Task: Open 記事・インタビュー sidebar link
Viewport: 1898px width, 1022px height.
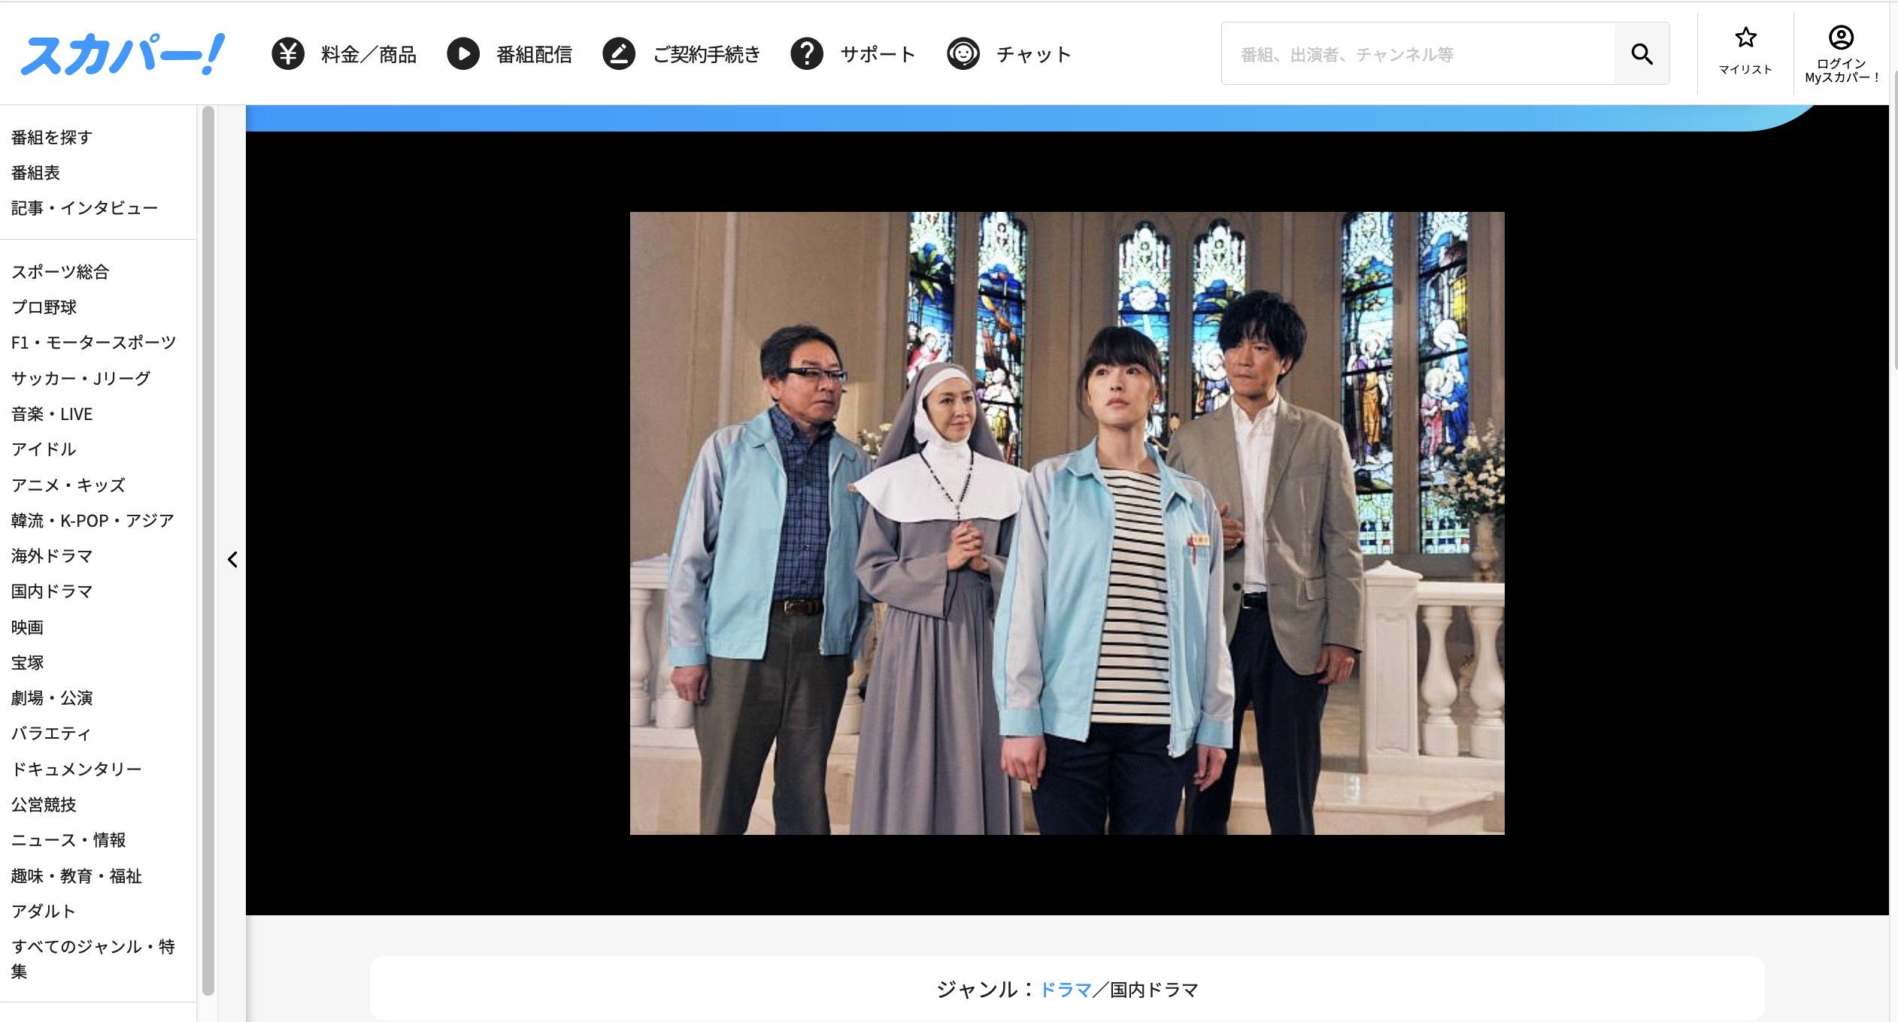Action: coord(84,208)
